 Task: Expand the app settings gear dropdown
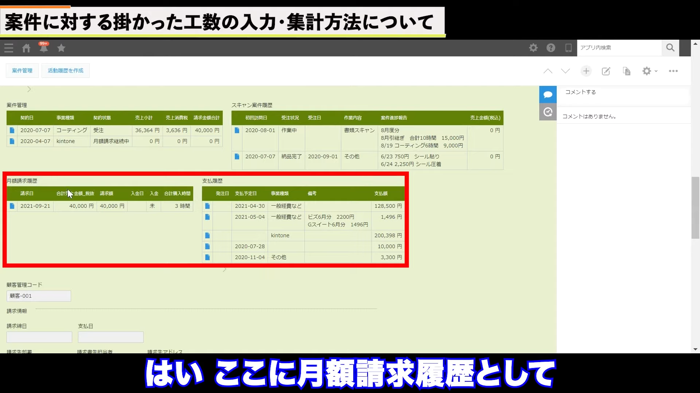point(649,71)
